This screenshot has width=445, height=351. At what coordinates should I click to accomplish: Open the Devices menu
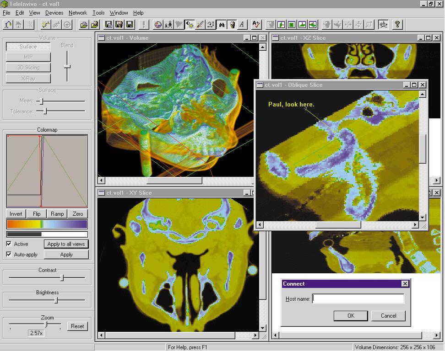click(x=54, y=13)
